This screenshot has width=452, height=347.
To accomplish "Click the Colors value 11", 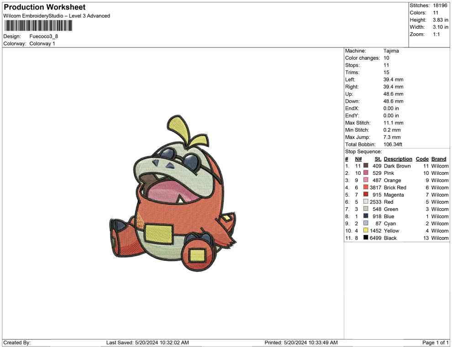I will pos(436,13).
